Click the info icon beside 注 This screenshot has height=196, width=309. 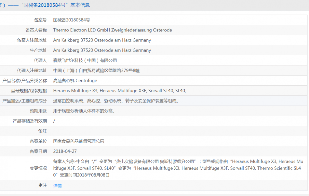tap(40, 185)
